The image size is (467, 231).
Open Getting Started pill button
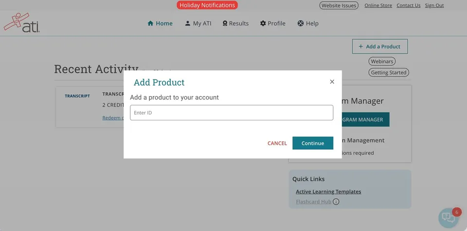(x=389, y=73)
